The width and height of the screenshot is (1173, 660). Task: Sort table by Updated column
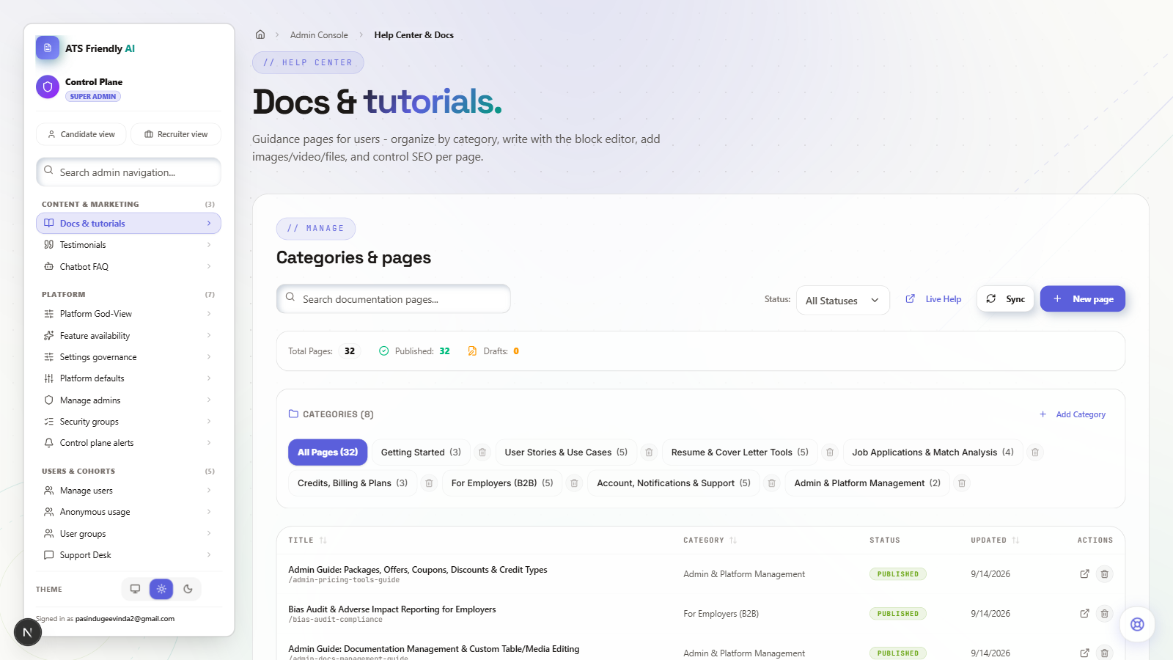tap(995, 540)
